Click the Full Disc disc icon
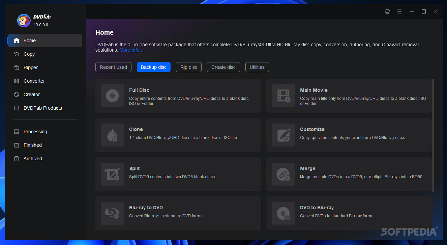Viewport: 447px width, 245px height. (x=112, y=96)
